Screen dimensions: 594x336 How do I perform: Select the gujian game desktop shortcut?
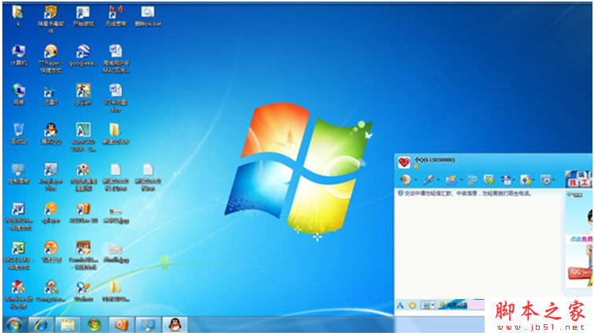point(83,94)
